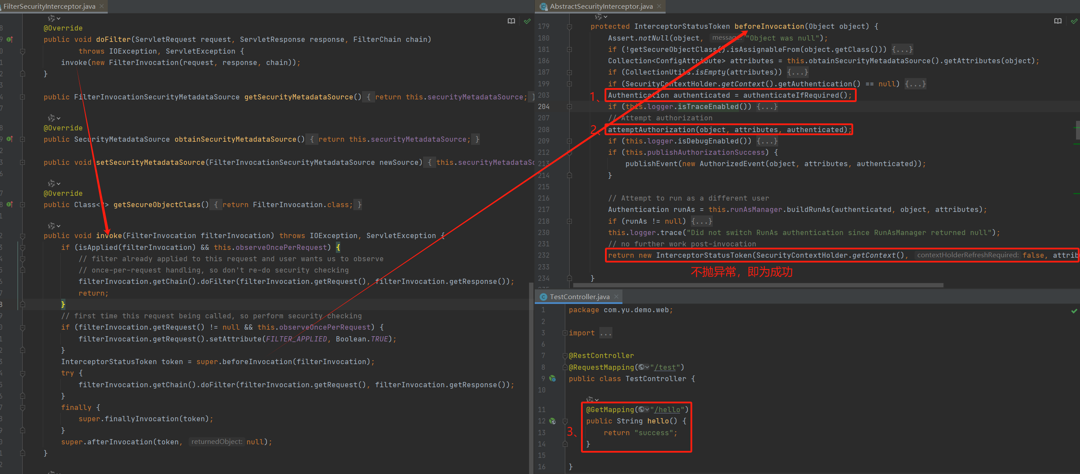Switch to the AbstractSecurityInterceptor.java tab
Screen dimensions: 1080x474
coord(601,6)
